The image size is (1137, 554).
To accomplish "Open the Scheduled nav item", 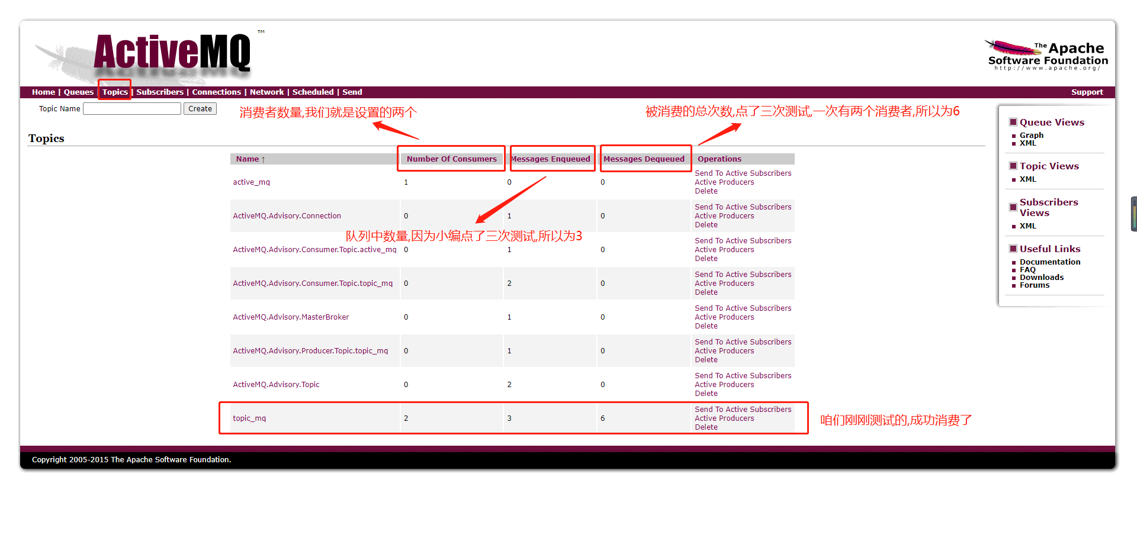I will pos(313,92).
